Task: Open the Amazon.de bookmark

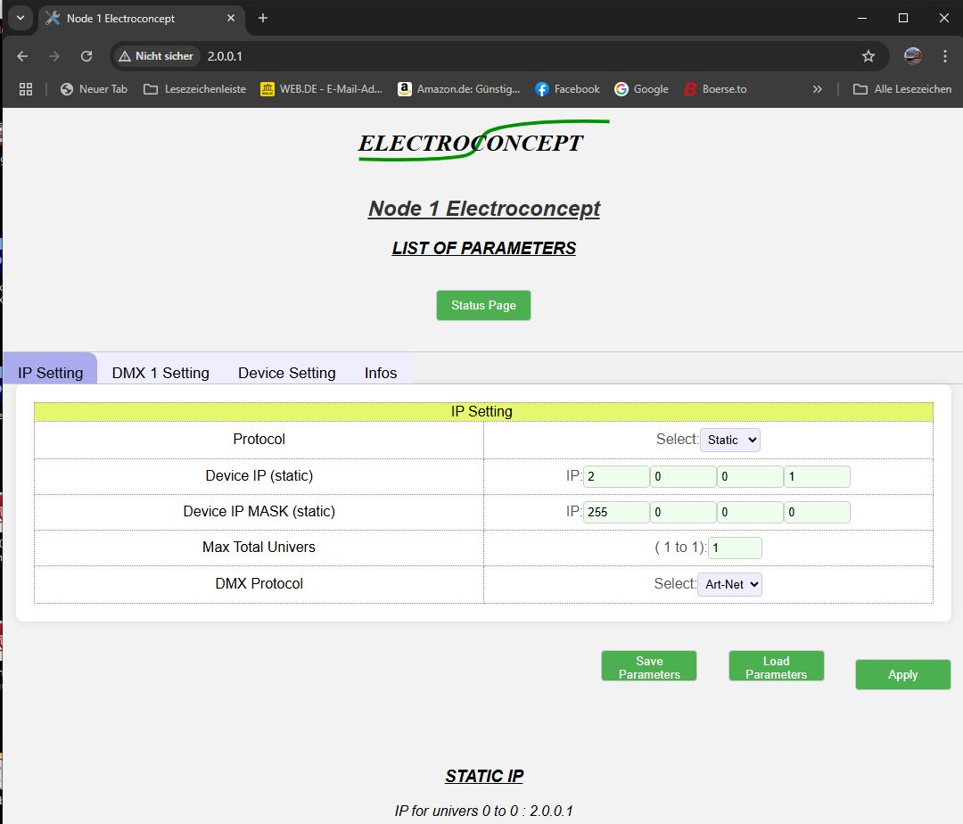Action: (x=459, y=89)
